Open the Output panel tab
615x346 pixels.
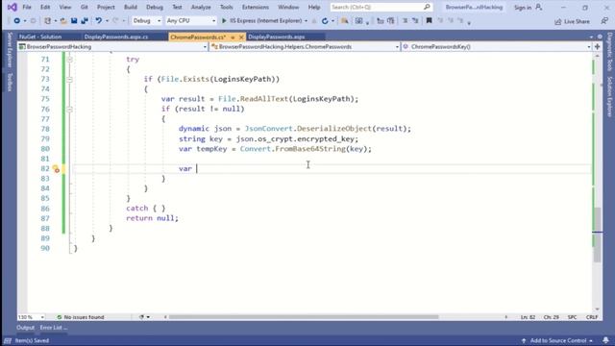click(26, 328)
